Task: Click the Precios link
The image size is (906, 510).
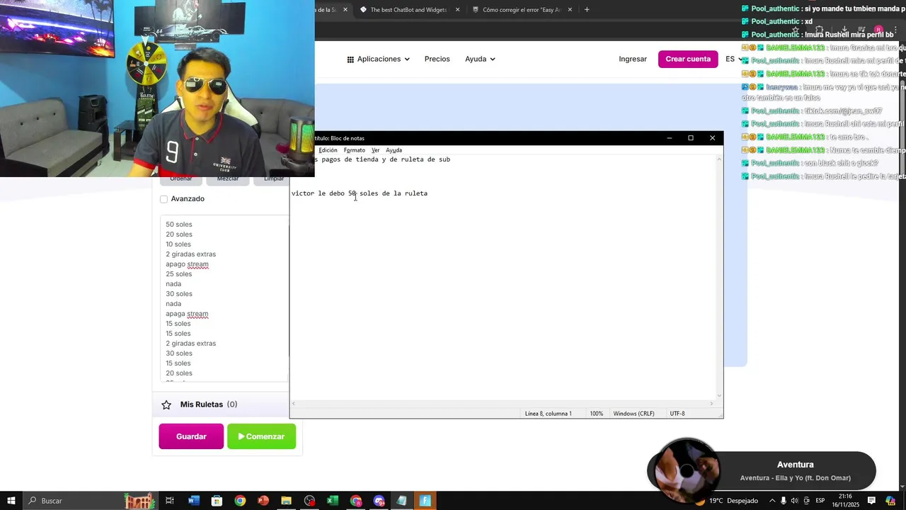Action: [437, 59]
